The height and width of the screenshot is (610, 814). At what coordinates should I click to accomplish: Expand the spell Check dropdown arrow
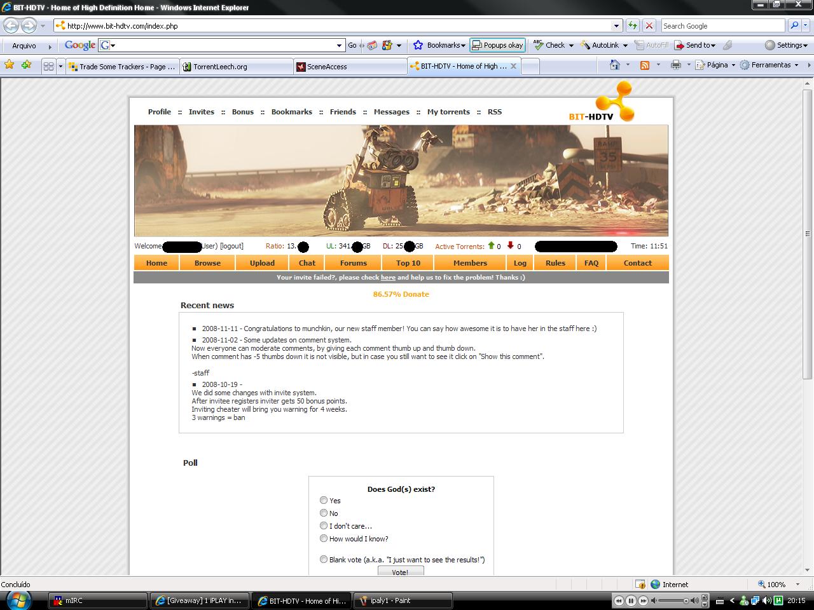tap(571, 45)
